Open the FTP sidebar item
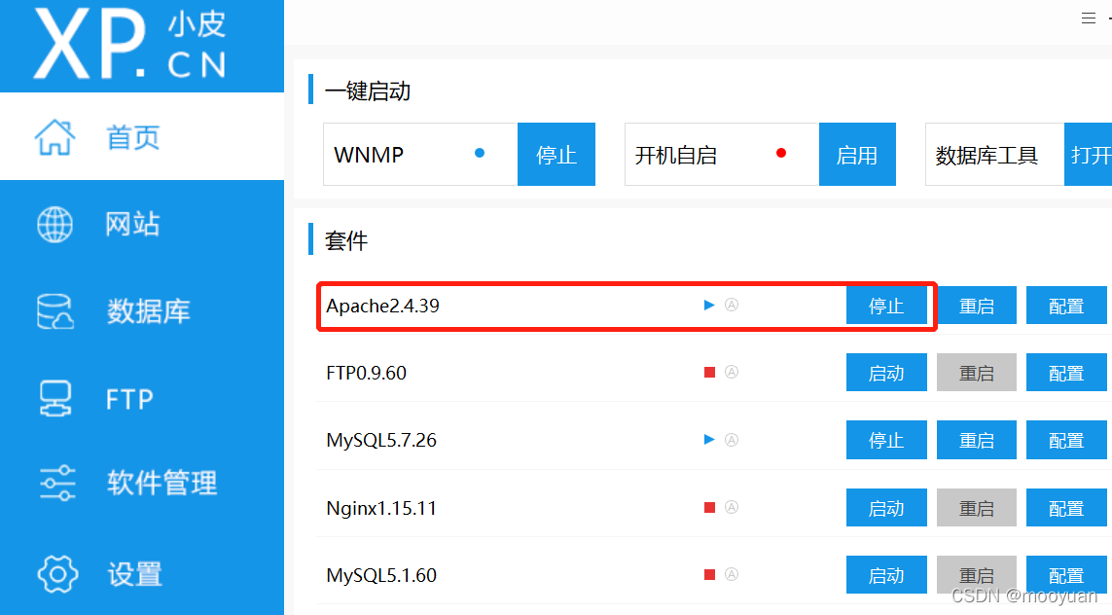Viewport: 1112px width, 615px height. (142, 399)
